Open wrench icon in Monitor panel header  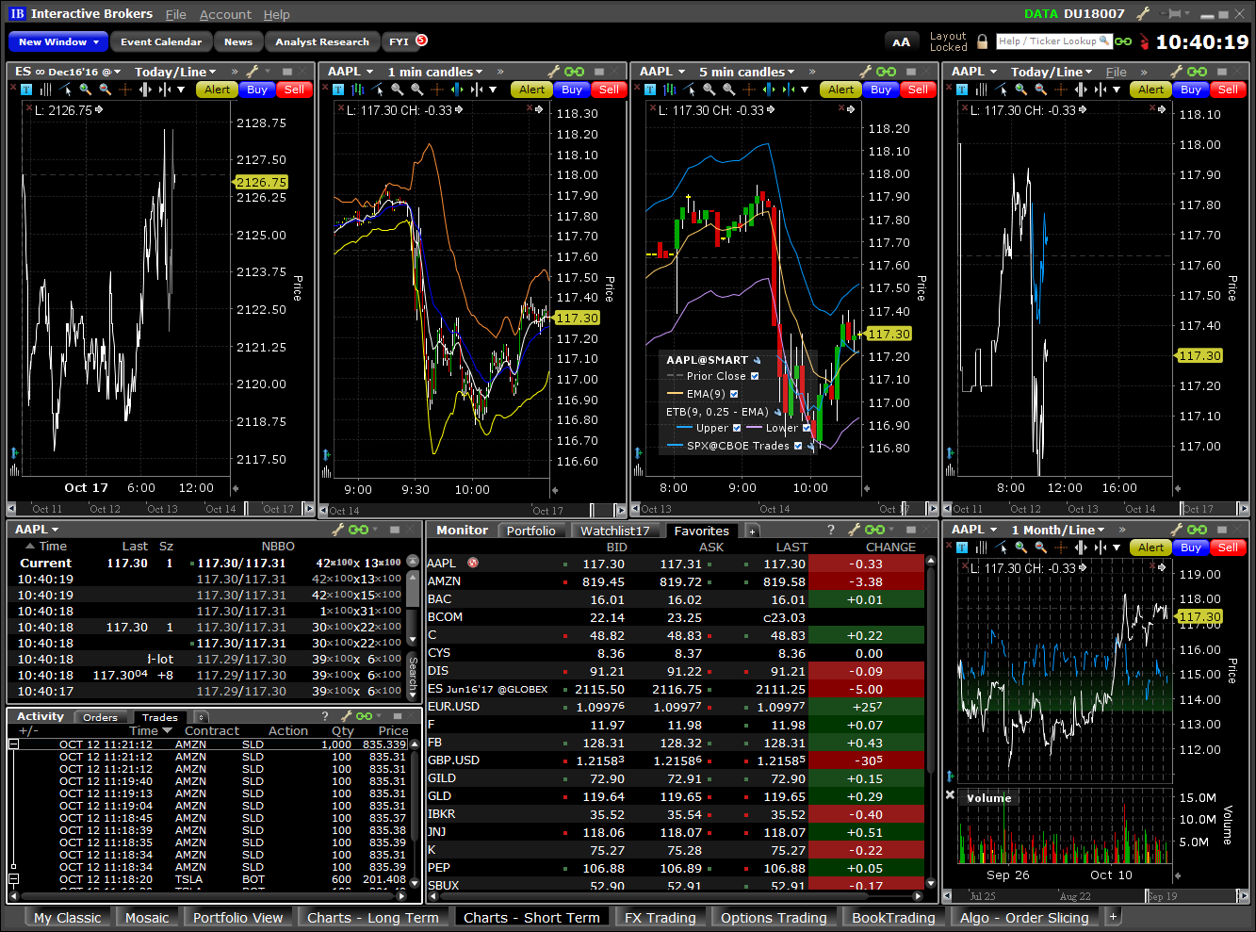coord(855,530)
